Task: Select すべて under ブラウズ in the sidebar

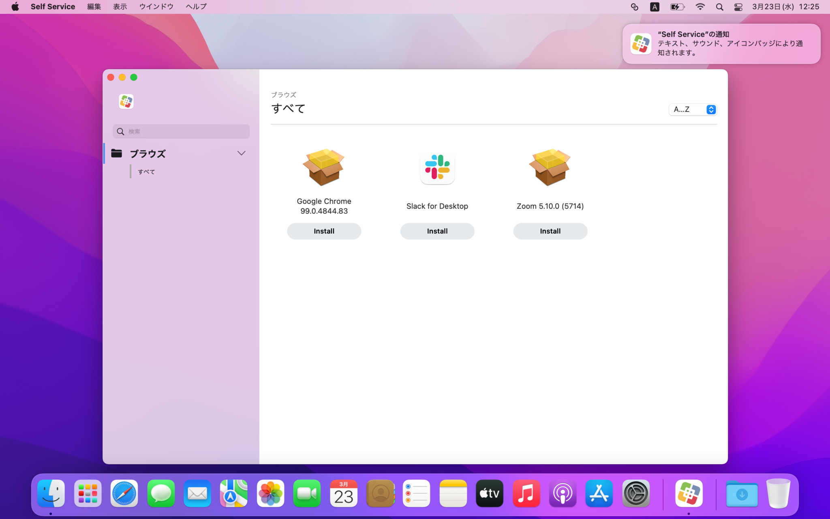Action: [x=146, y=172]
